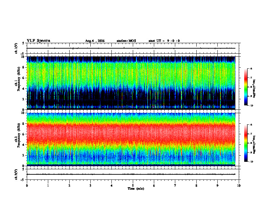Screen dimensions: 269x208
Task: Click the "6" kHz tick on ch.1 frequency axis
Action: click(24, 78)
